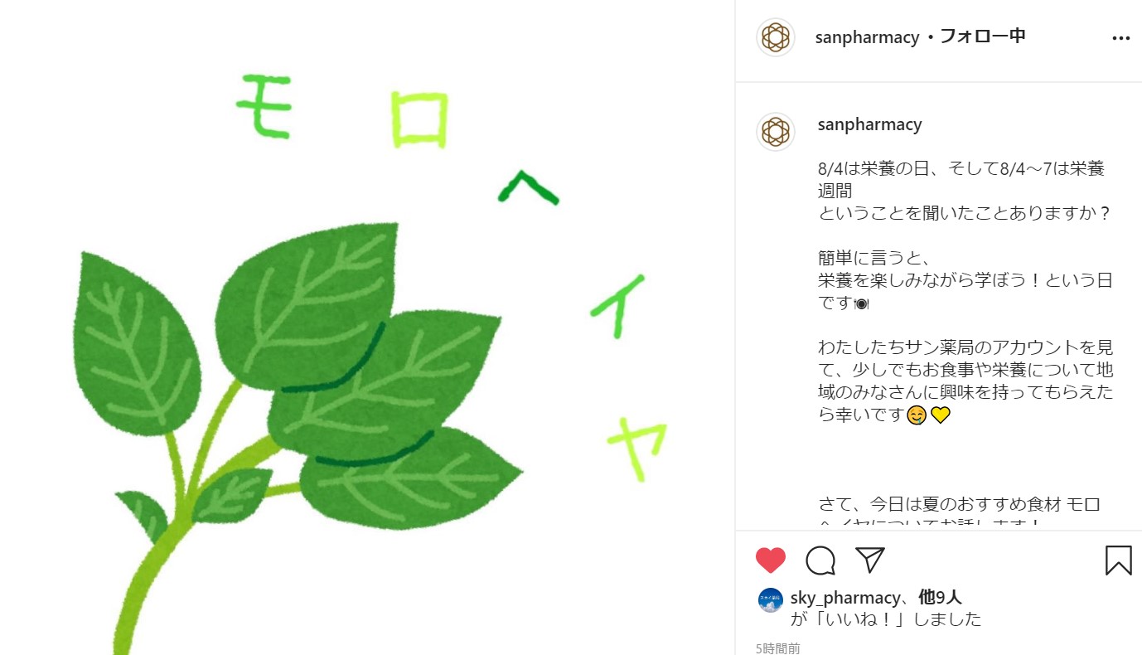Image resolution: width=1142 pixels, height=655 pixels.
Task: Unlike the post with the red heart
Action: [x=771, y=560]
